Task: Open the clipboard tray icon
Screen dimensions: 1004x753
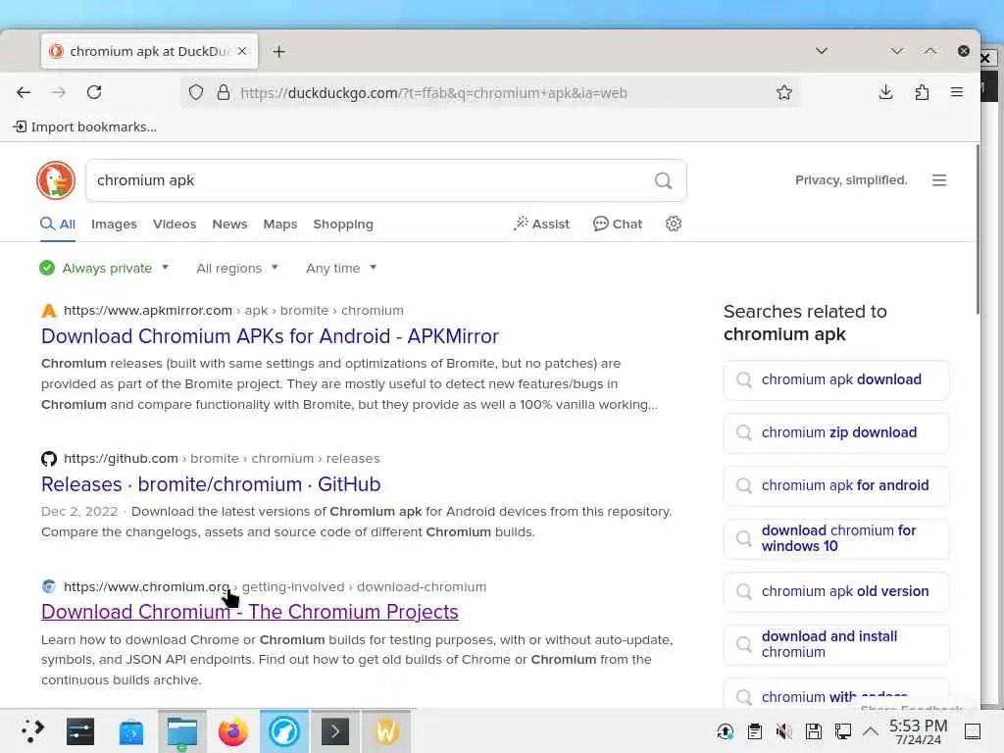Action: click(754, 731)
